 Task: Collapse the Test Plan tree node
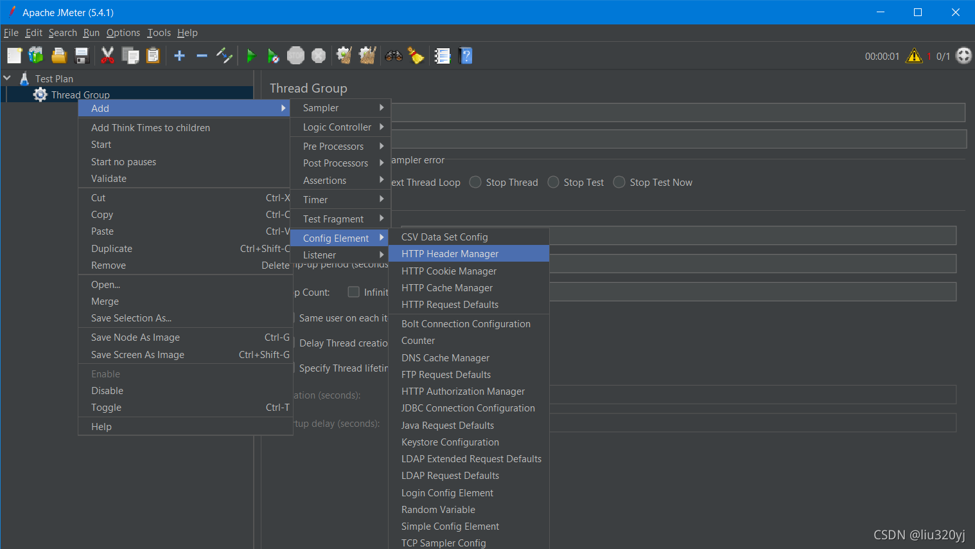[x=7, y=78]
